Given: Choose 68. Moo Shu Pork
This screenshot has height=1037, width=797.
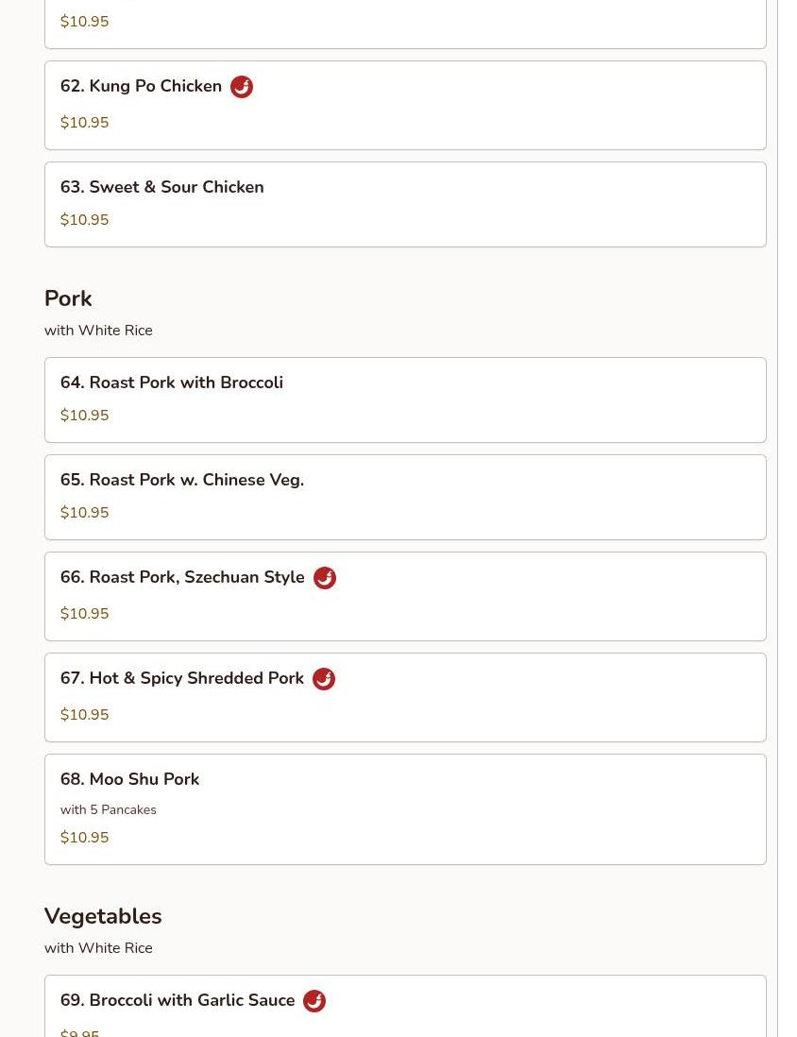Looking at the screenshot, I should 130,779.
